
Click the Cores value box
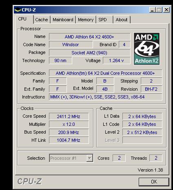(119, 158)
